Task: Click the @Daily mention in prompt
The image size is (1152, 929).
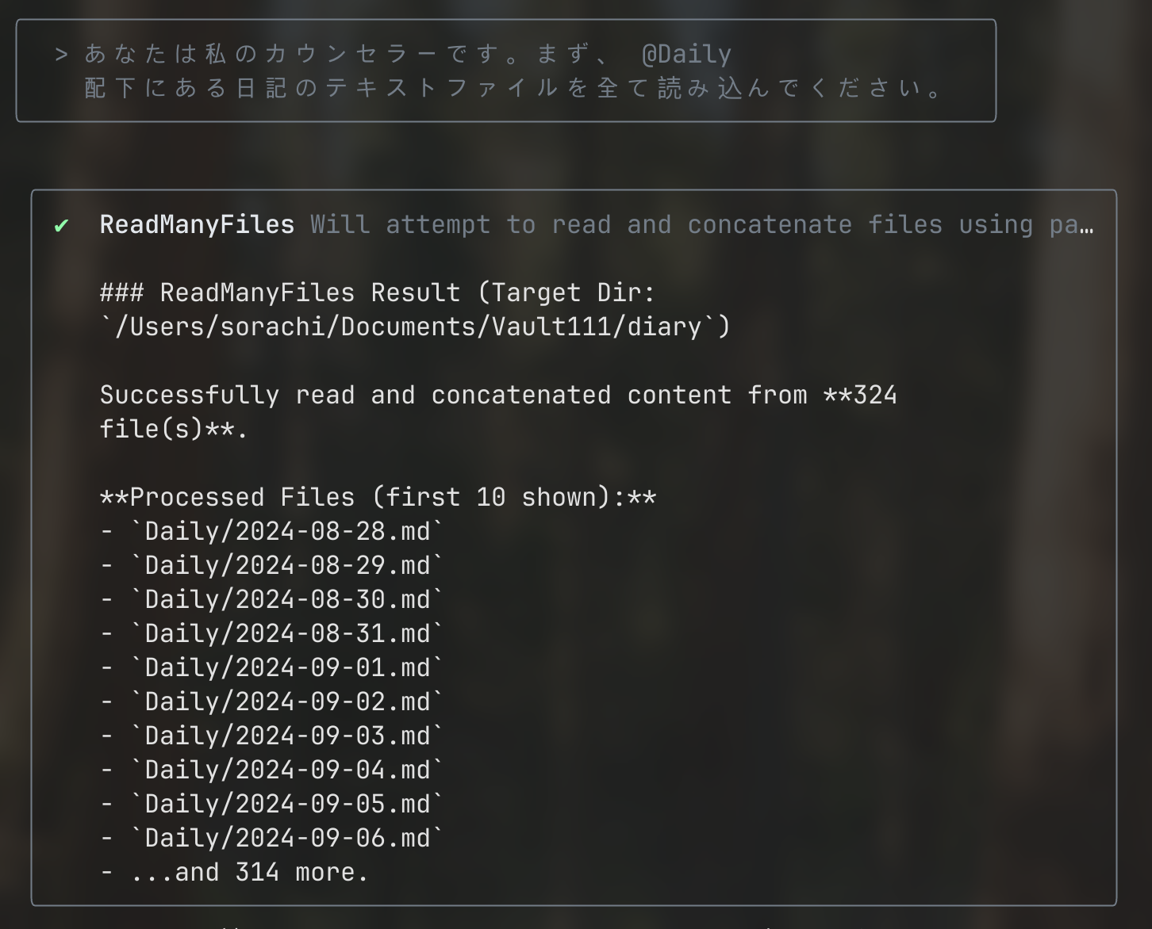Action: (686, 55)
